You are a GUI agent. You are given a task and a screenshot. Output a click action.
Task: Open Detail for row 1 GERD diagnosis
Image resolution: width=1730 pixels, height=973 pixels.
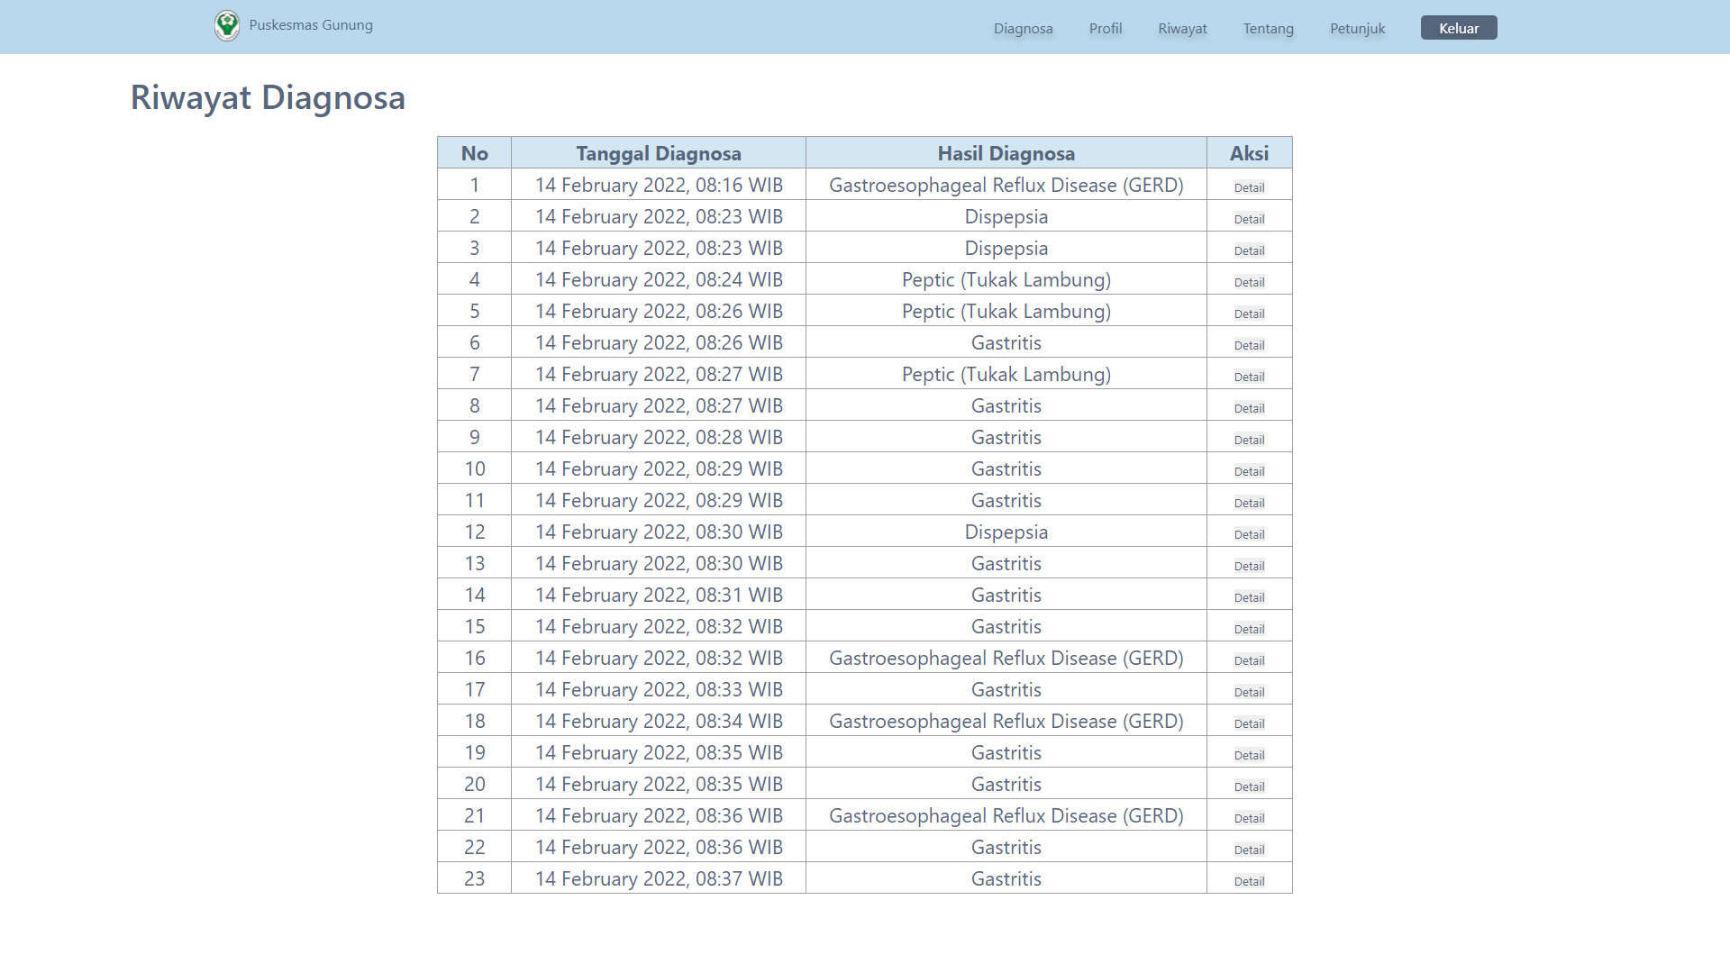[1249, 187]
